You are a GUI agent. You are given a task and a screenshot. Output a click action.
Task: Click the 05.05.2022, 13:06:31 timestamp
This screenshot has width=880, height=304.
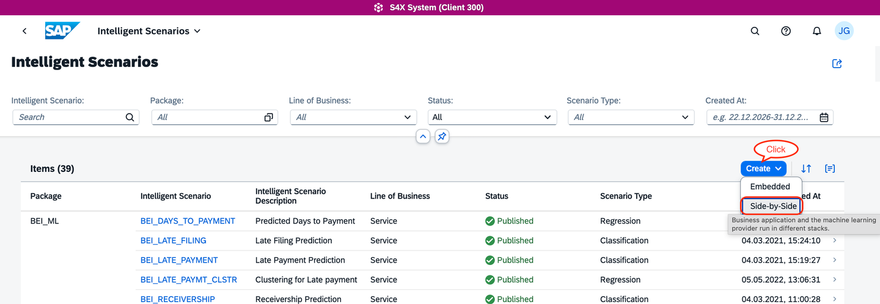click(781, 280)
